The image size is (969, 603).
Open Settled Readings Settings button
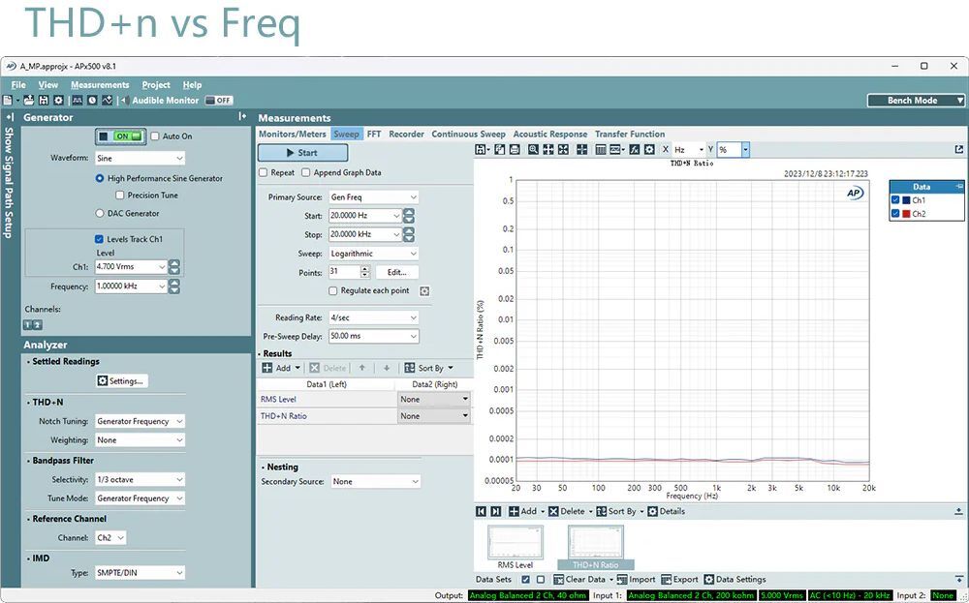pos(122,380)
